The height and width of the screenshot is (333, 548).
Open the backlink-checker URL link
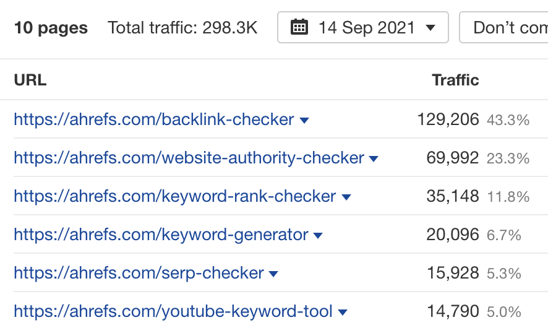[x=154, y=119]
